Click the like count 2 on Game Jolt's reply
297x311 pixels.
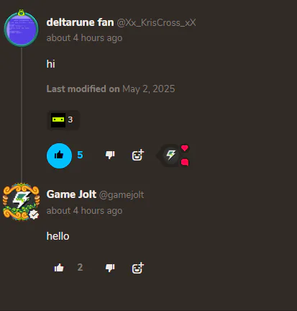[80, 267]
